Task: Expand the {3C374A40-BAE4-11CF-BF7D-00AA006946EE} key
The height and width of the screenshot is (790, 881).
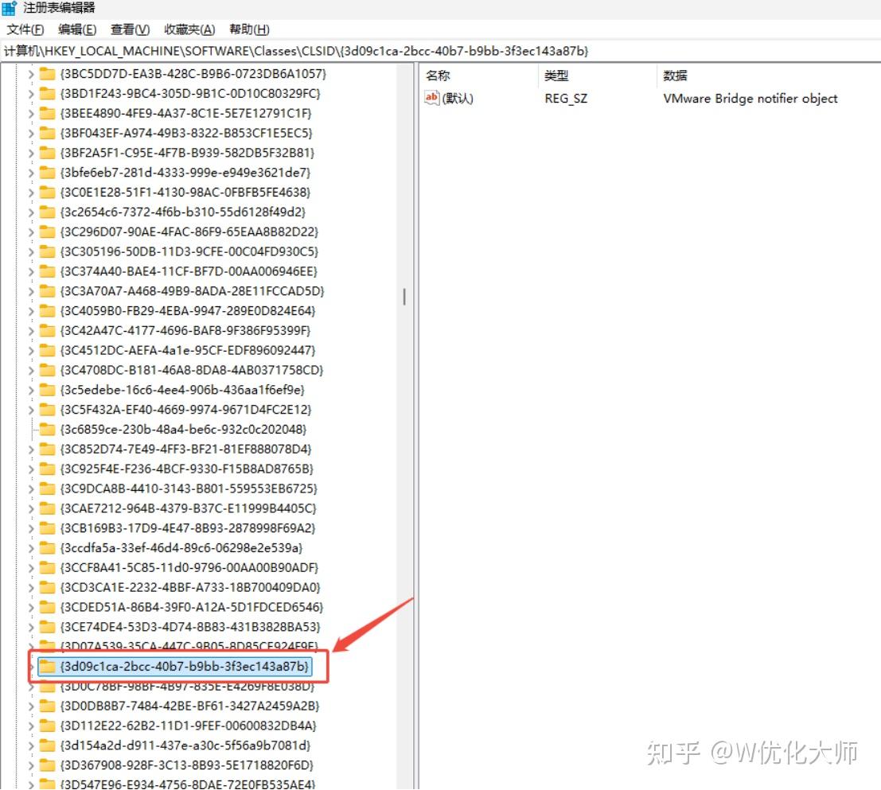Action: click(31, 272)
